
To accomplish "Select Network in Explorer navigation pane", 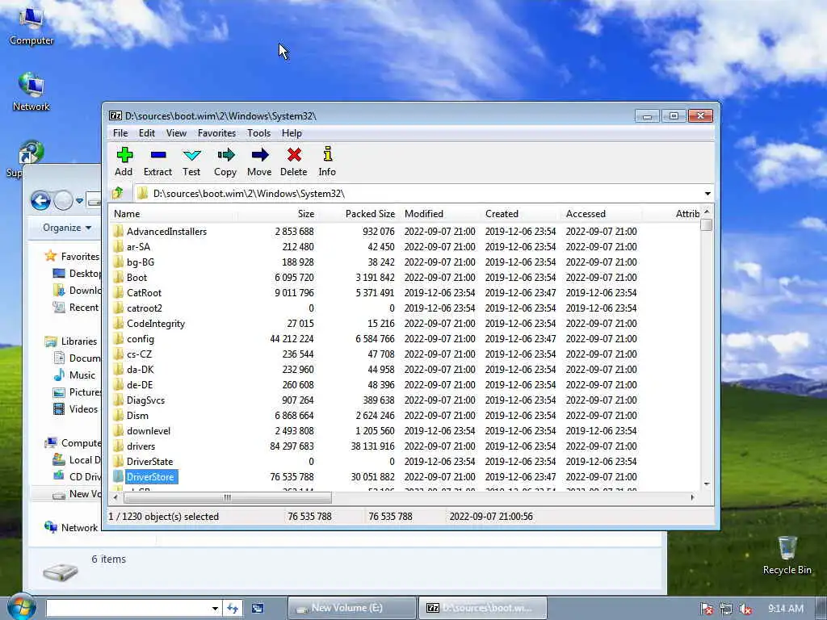I will click(72, 527).
